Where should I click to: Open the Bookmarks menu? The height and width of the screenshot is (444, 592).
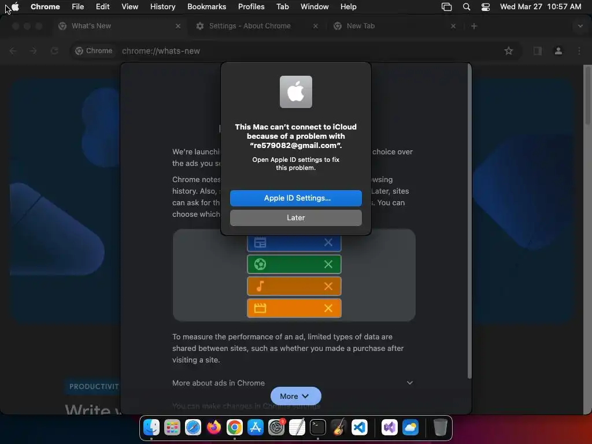click(x=206, y=7)
